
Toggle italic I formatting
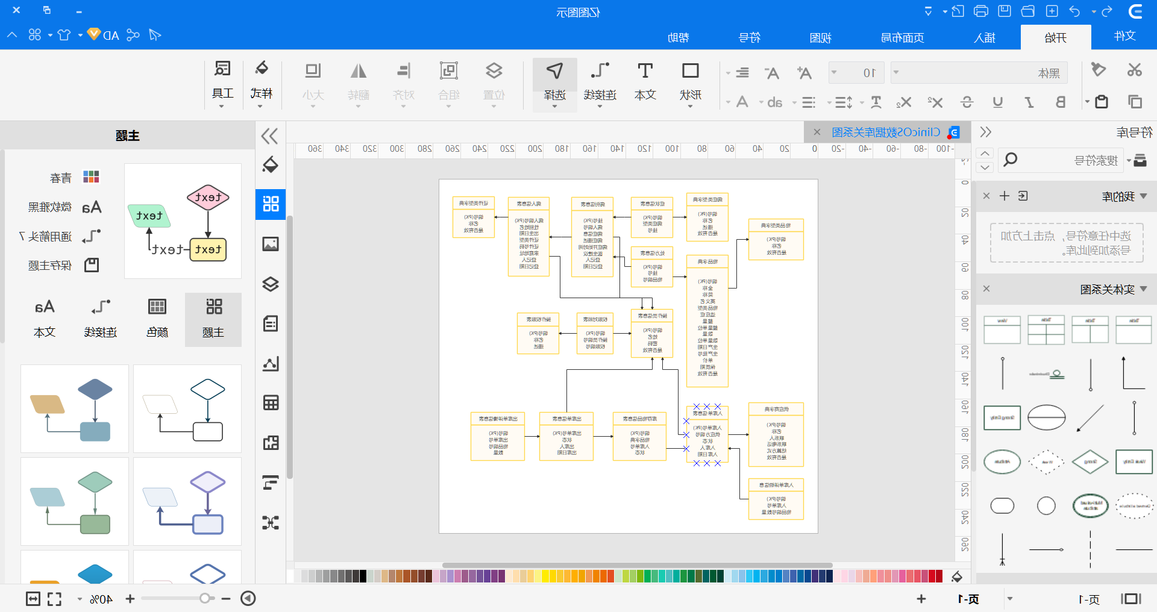[x=1029, y=102]
